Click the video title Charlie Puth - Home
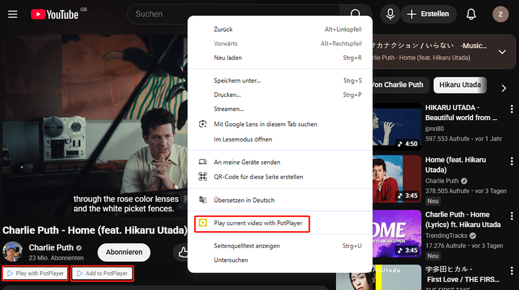The image size is (519, 290). tap(95, 230)
